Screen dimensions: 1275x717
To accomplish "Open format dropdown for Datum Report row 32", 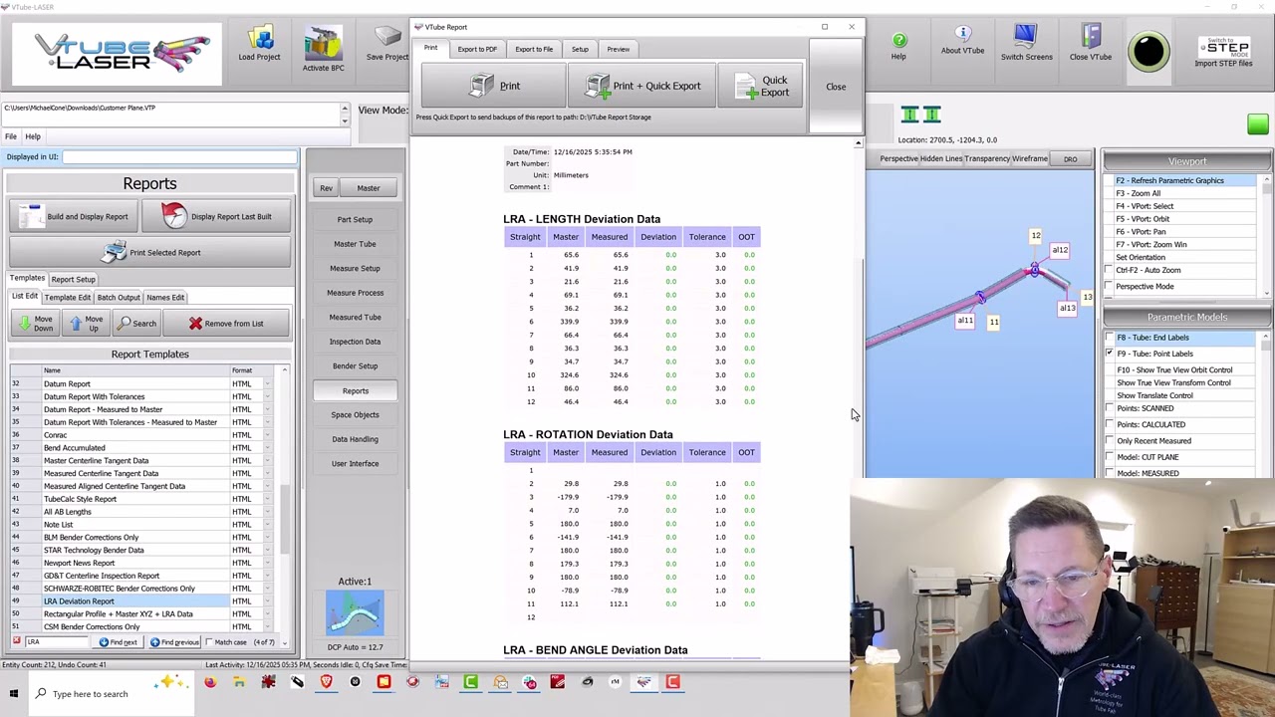I will point(267,383).
